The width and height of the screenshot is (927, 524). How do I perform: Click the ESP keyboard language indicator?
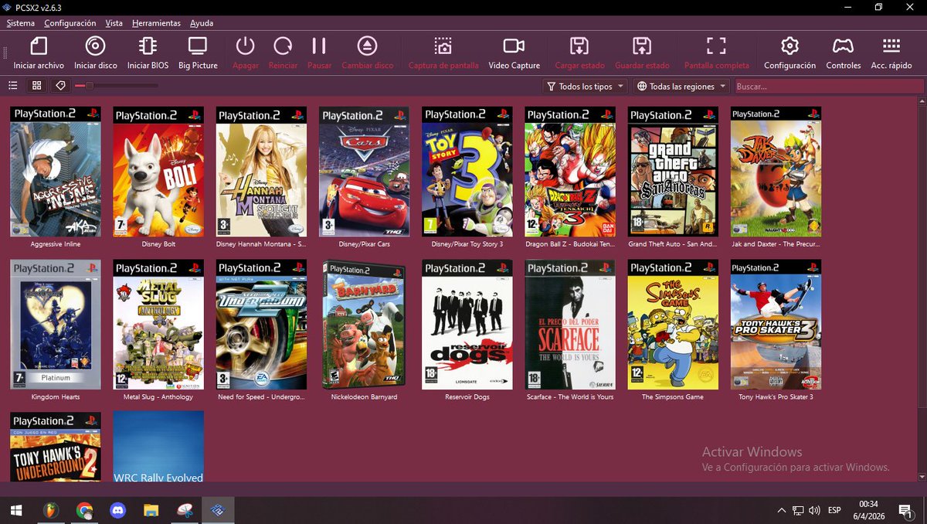(x=834, y=511)
